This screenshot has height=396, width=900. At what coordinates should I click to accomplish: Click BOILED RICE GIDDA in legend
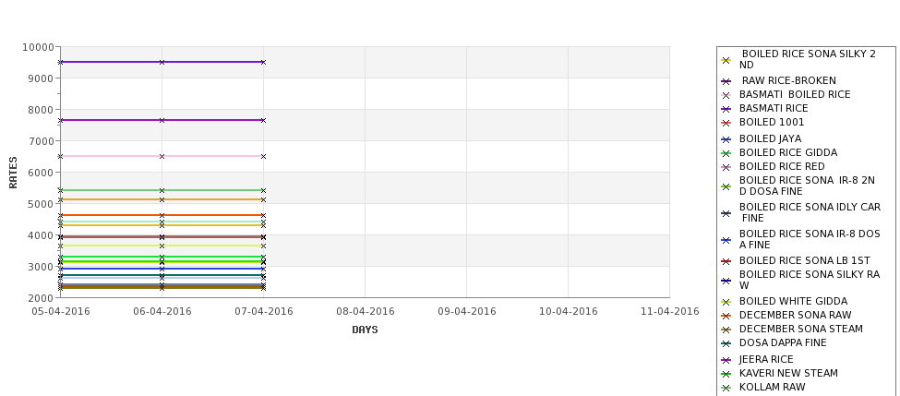[788, 152]
